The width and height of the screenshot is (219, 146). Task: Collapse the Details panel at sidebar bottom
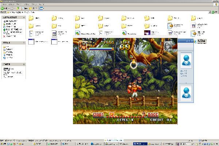(x=24, y=64)
